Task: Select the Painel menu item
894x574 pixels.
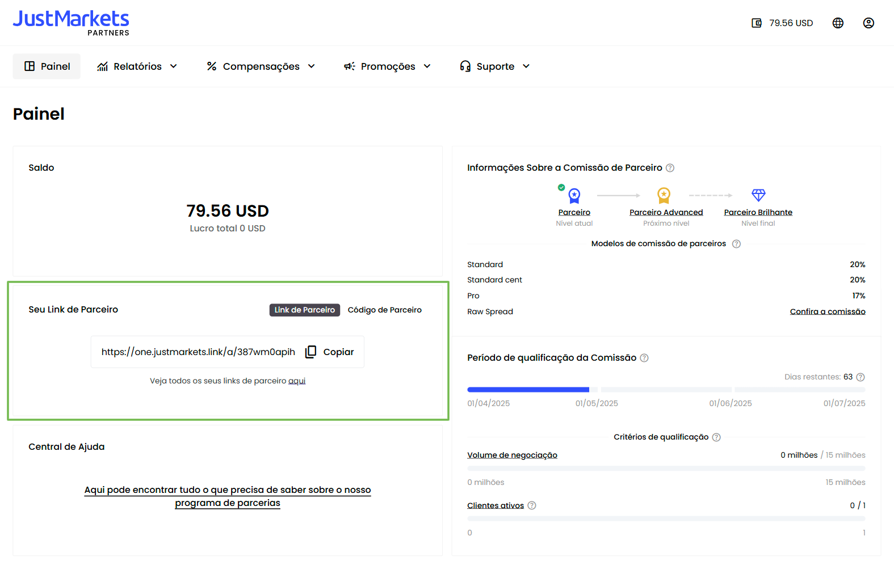Action: [x=47, y=66]
